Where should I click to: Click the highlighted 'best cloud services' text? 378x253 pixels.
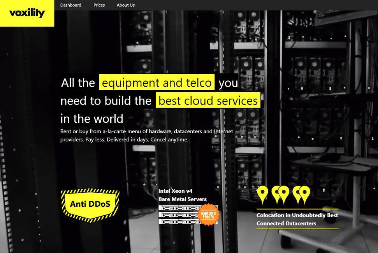tap(208, 100)
